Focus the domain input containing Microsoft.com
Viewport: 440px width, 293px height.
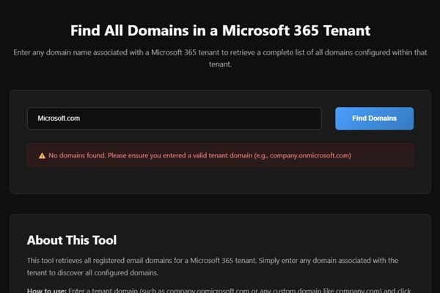point(175,119)
